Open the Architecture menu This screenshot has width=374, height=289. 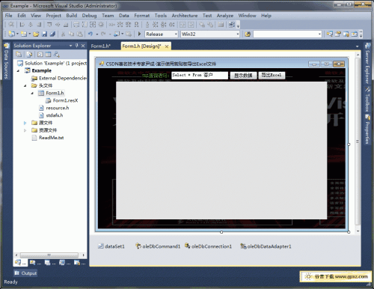pos(185,16)
